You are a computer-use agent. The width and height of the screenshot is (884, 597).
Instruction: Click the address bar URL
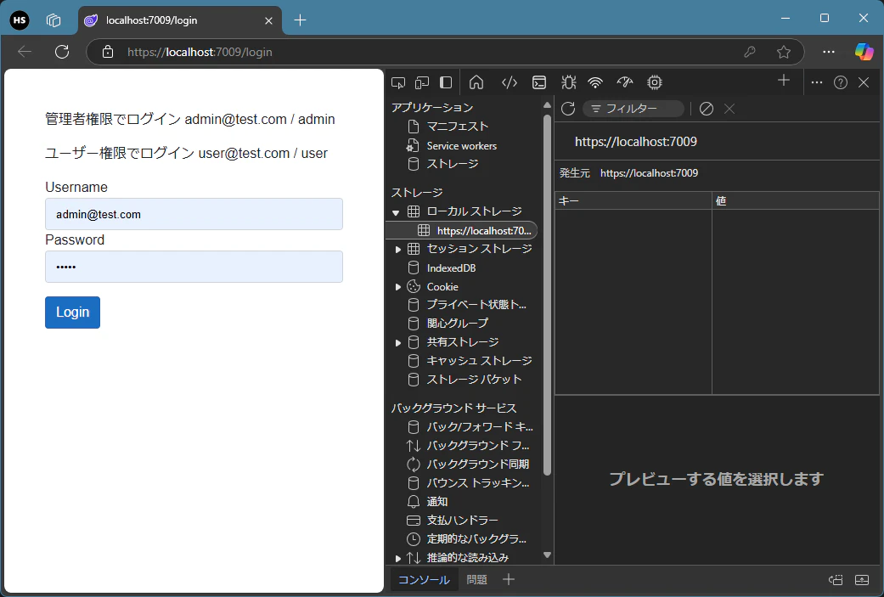point(200,52)
